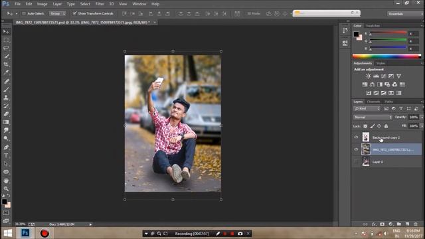Select the Lasso tool
Screen dimensions: 425x239
pos(6,48)
